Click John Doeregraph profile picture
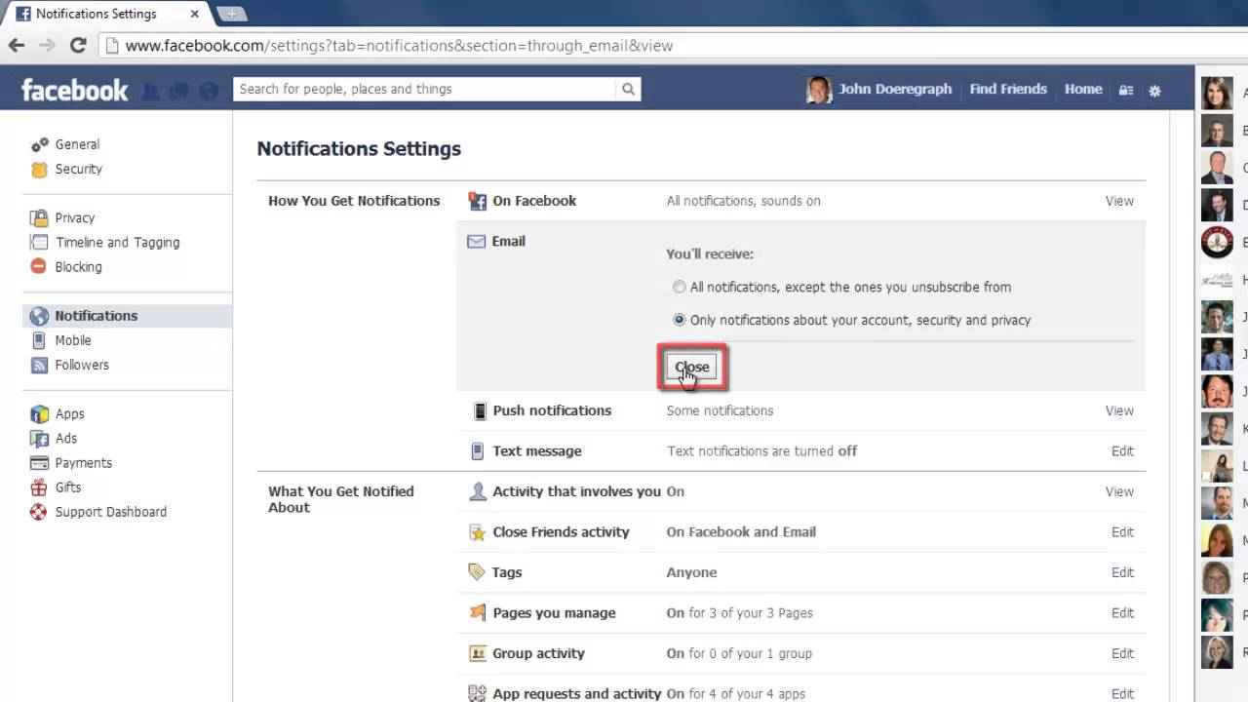Viewport: 1248px width, 702px height. [819, 90]
